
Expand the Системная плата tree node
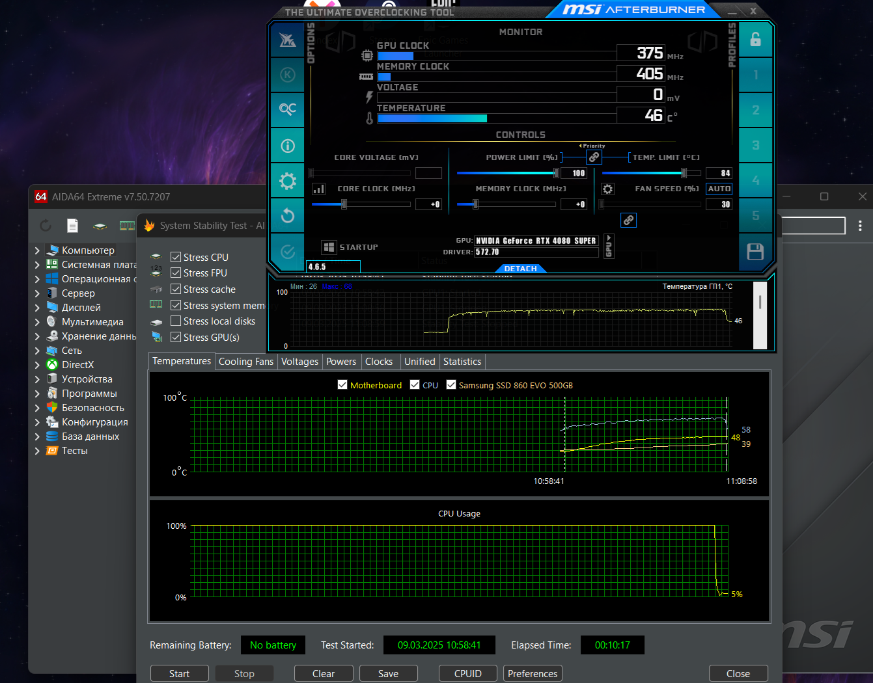37,265
